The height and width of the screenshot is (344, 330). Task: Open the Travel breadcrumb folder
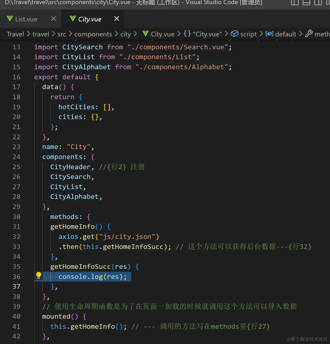16,34
